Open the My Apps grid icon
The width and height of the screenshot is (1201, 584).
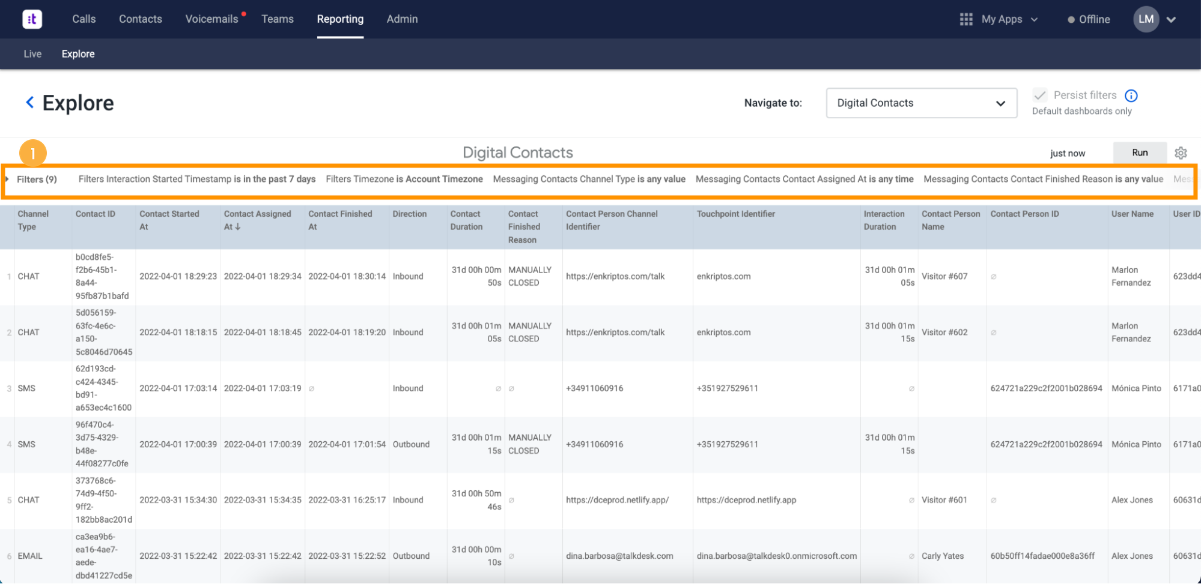coord(965,19)
